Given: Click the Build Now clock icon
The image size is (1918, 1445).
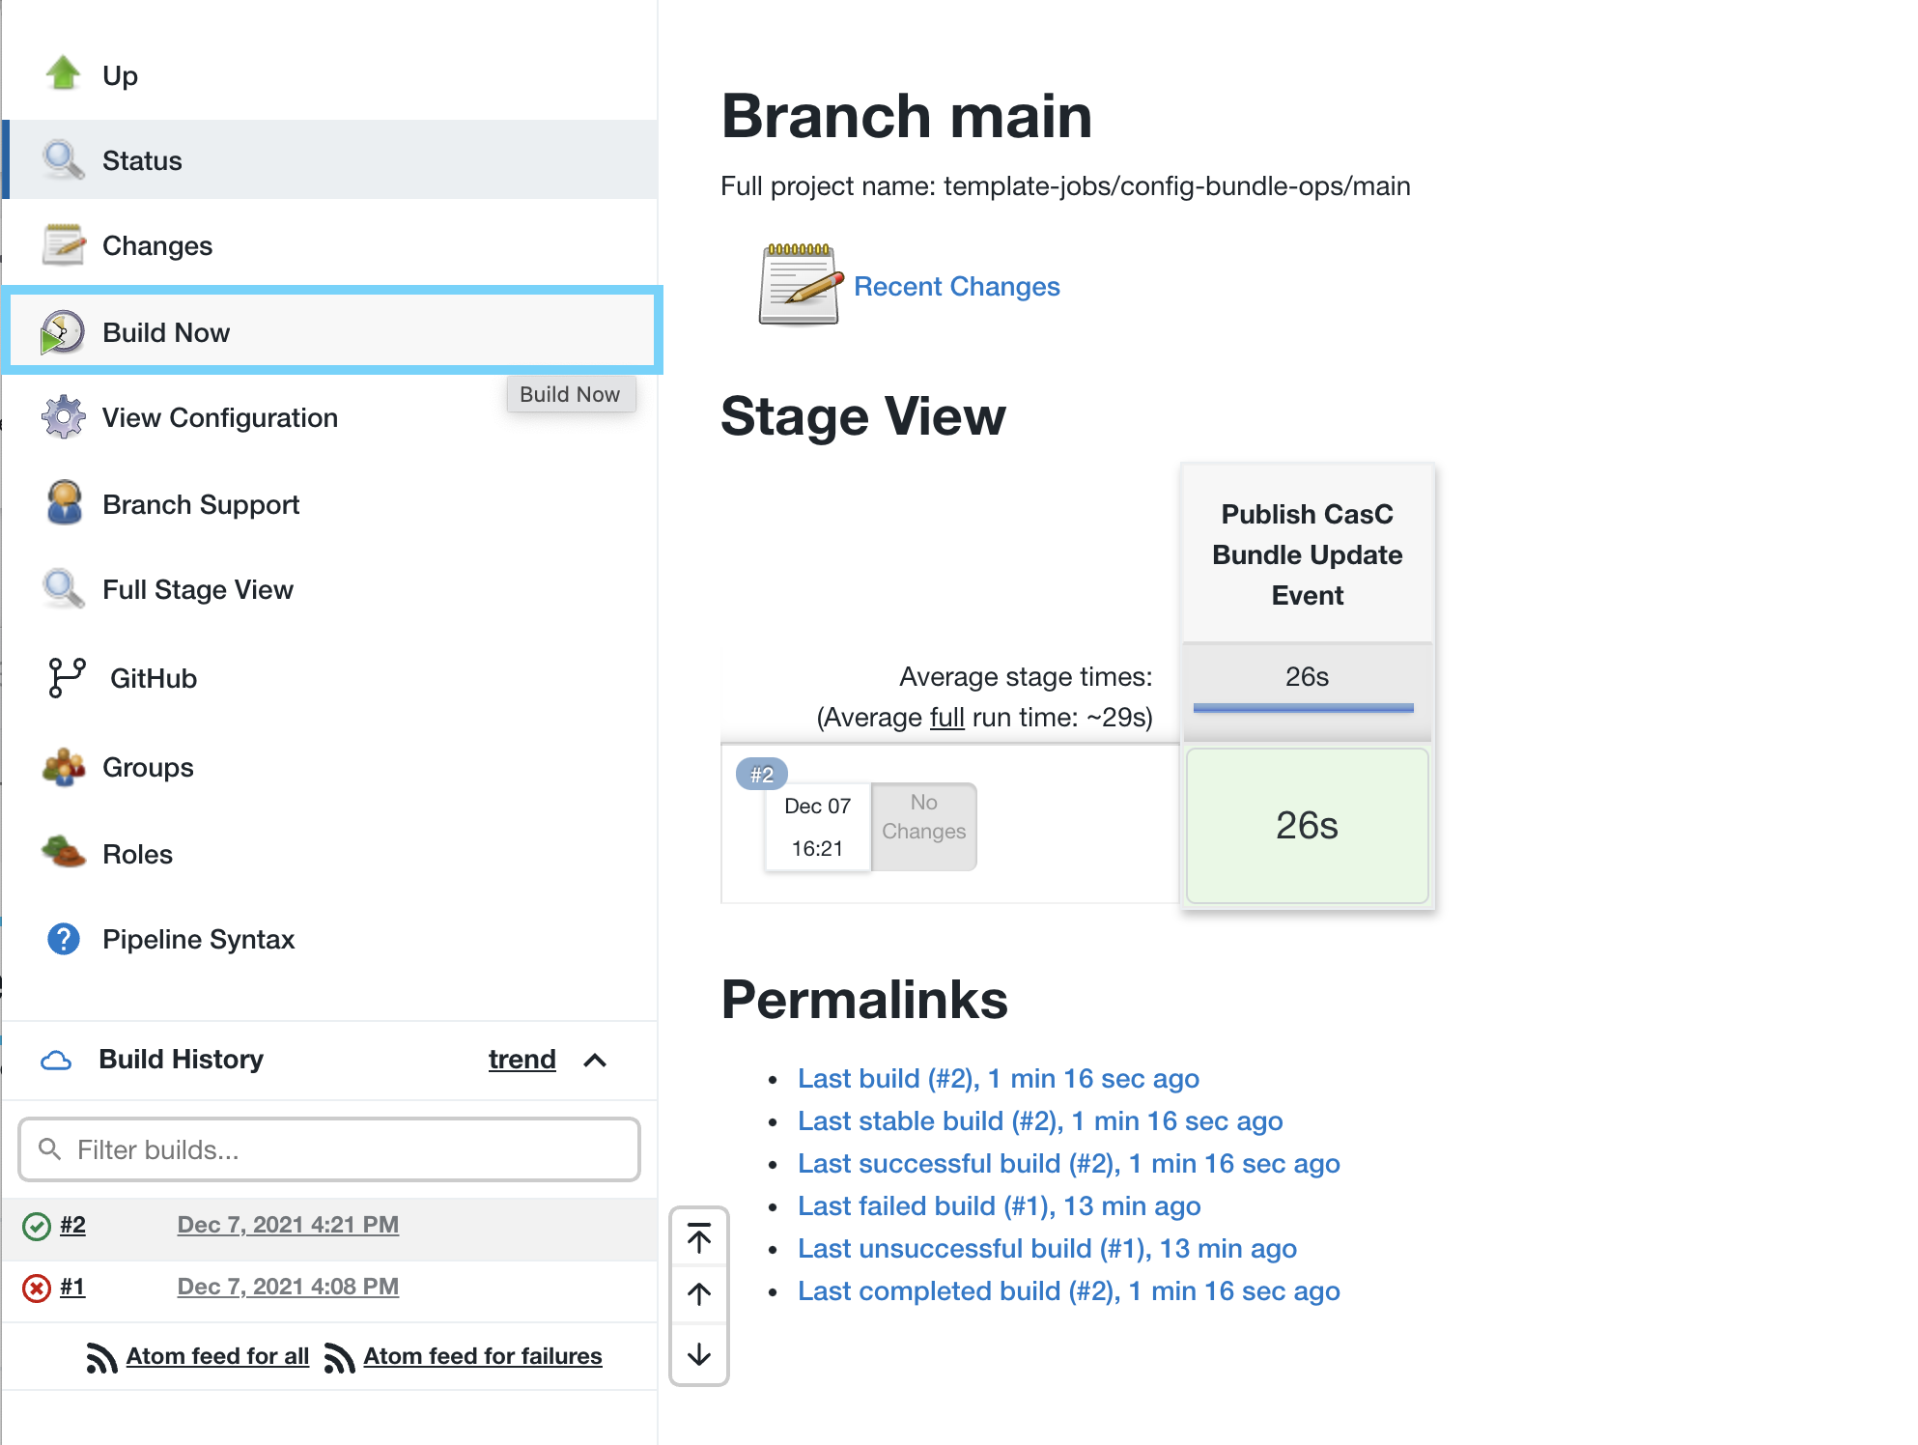Looking at the screenshot, I should [63, 332].
